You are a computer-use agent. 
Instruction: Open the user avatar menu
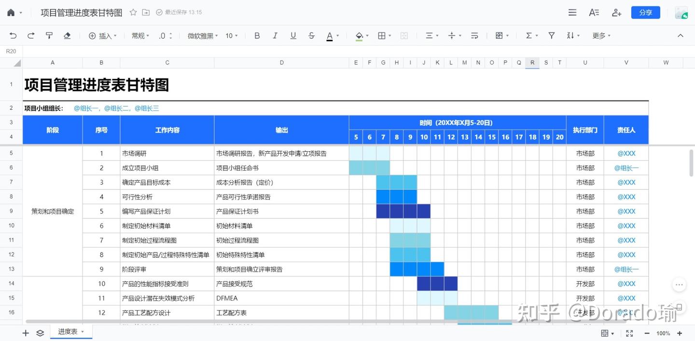[x=681, y=13]
